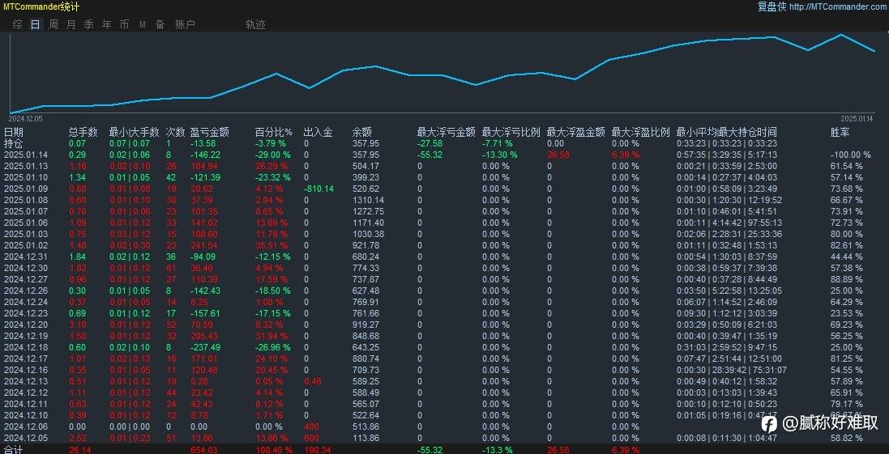Switch to the 备 notes tab
This screenshot has width=889, height=454.
(160, 24)
